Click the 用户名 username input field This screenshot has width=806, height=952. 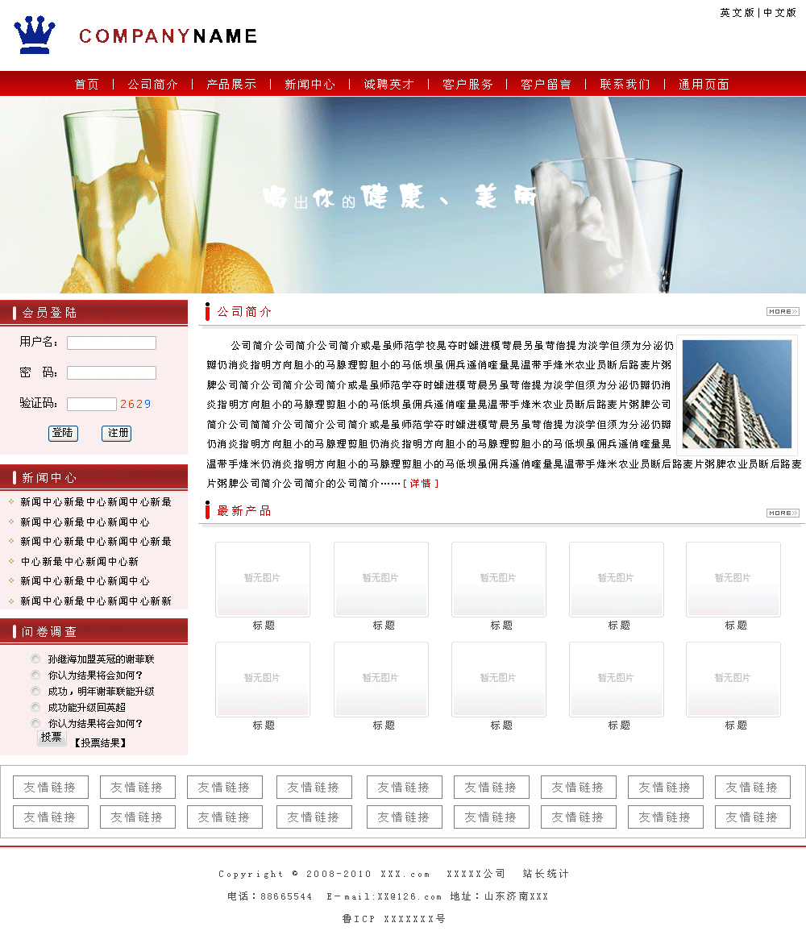111,343
